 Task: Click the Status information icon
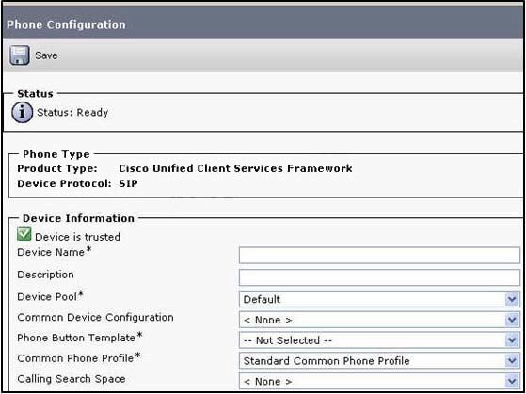23,113
